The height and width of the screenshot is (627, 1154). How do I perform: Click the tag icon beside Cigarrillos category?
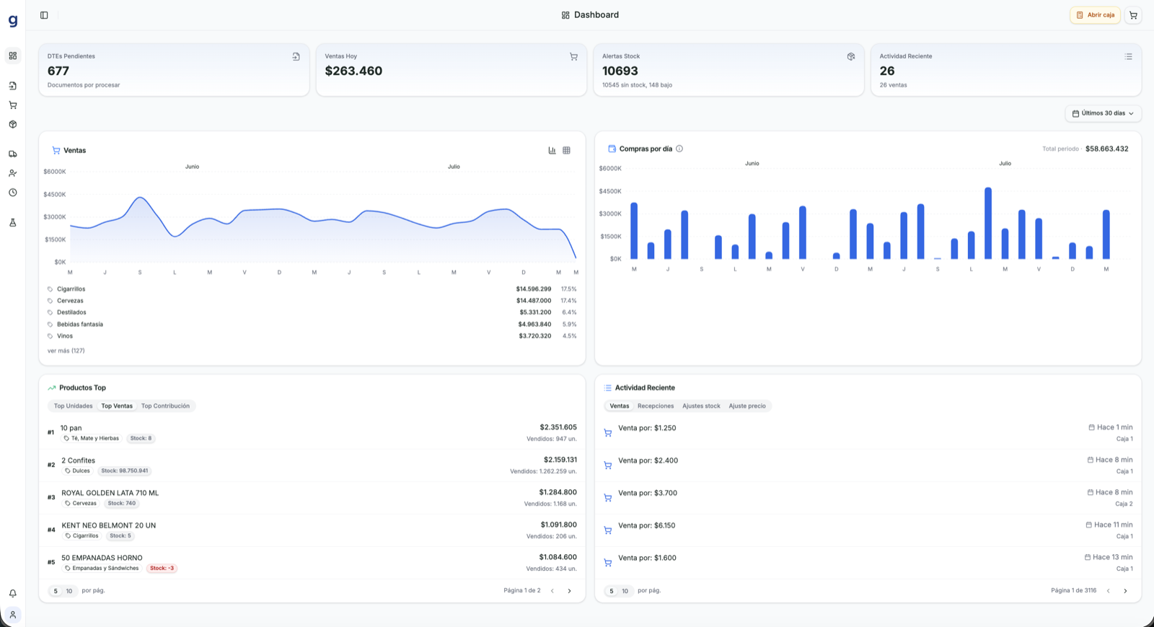click(50, 289)
